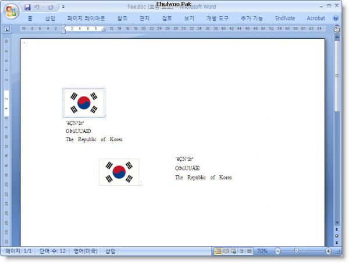Go to next page with double down arrow
The image size is (349, 263).
(x=337, y=243)
